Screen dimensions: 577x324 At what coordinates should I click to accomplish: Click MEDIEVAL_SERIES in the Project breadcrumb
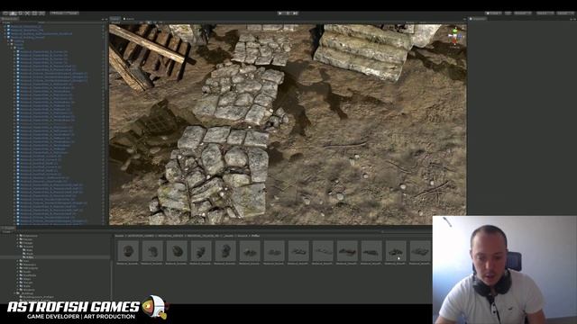pos(170,236)
